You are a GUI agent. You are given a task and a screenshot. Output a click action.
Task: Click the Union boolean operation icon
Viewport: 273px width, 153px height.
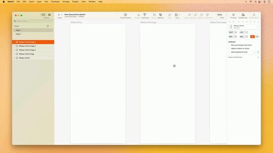tap(189, 15)
